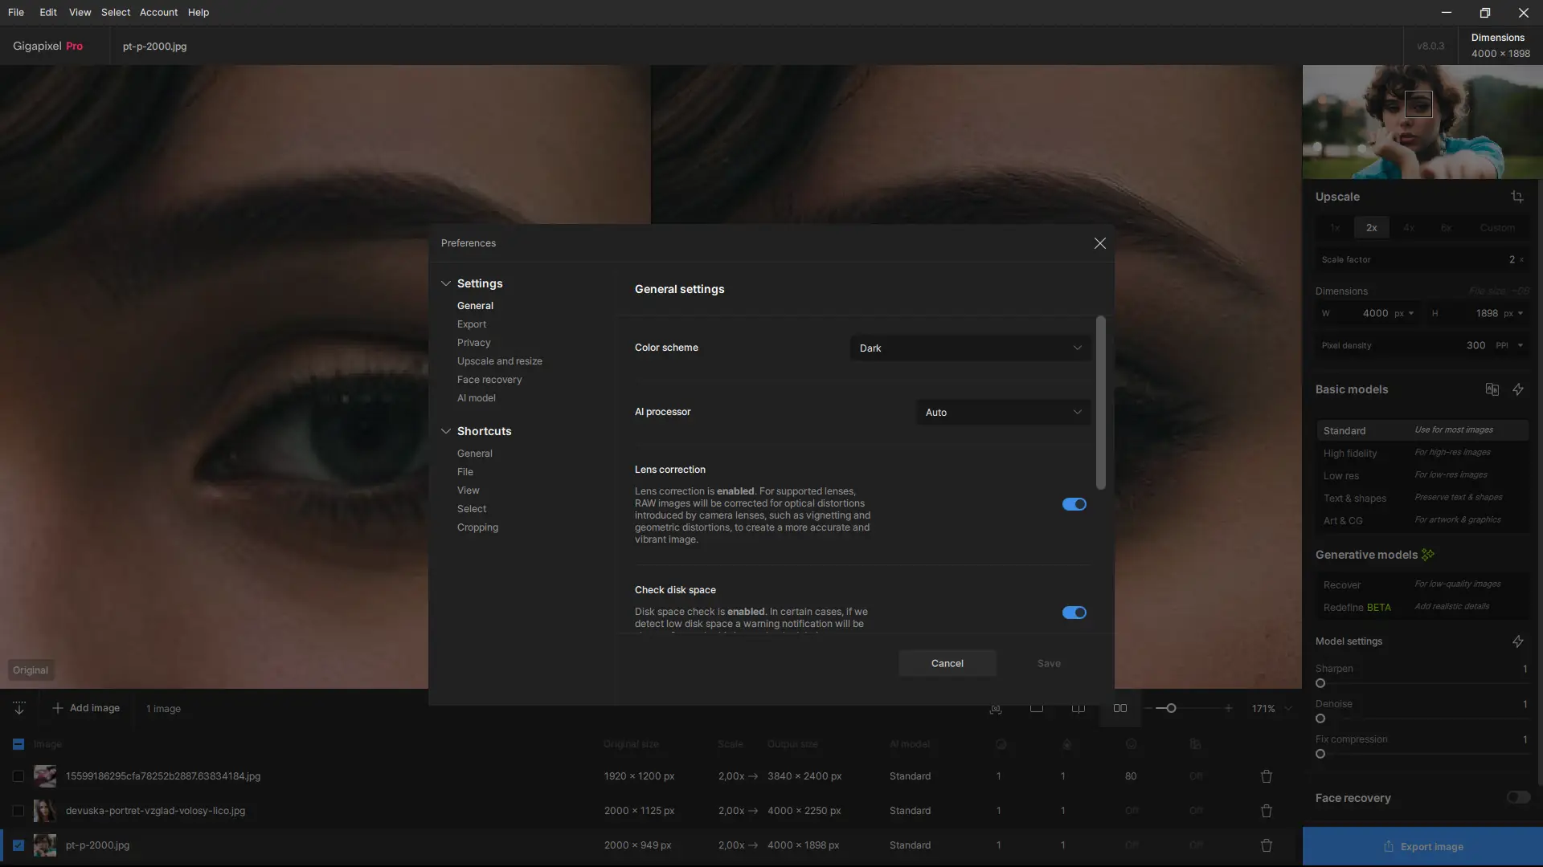Click the lightning bolt next to Basic models
Viewport: 1543px width, 867px height.
(x=1518, y=389)
